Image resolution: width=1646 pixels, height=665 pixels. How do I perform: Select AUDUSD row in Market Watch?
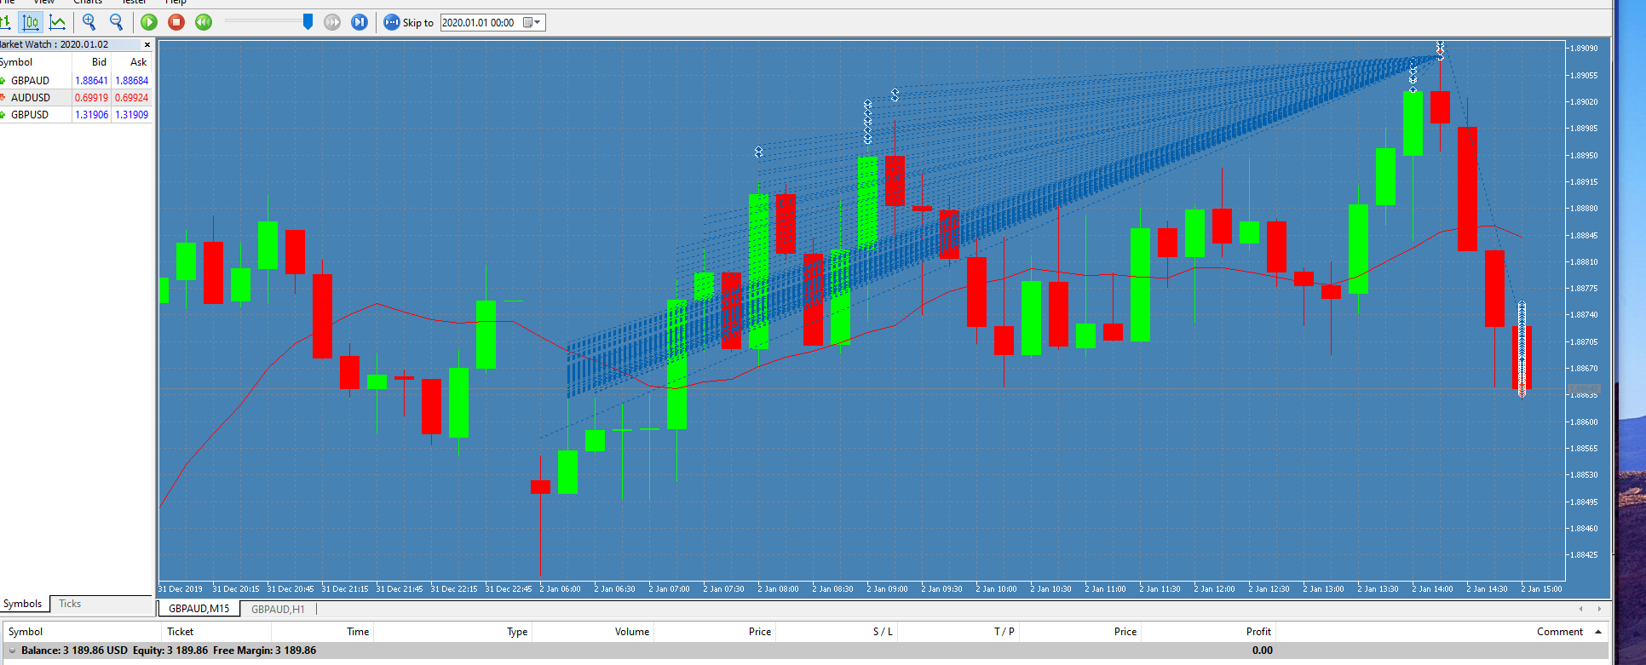[76, 98]
